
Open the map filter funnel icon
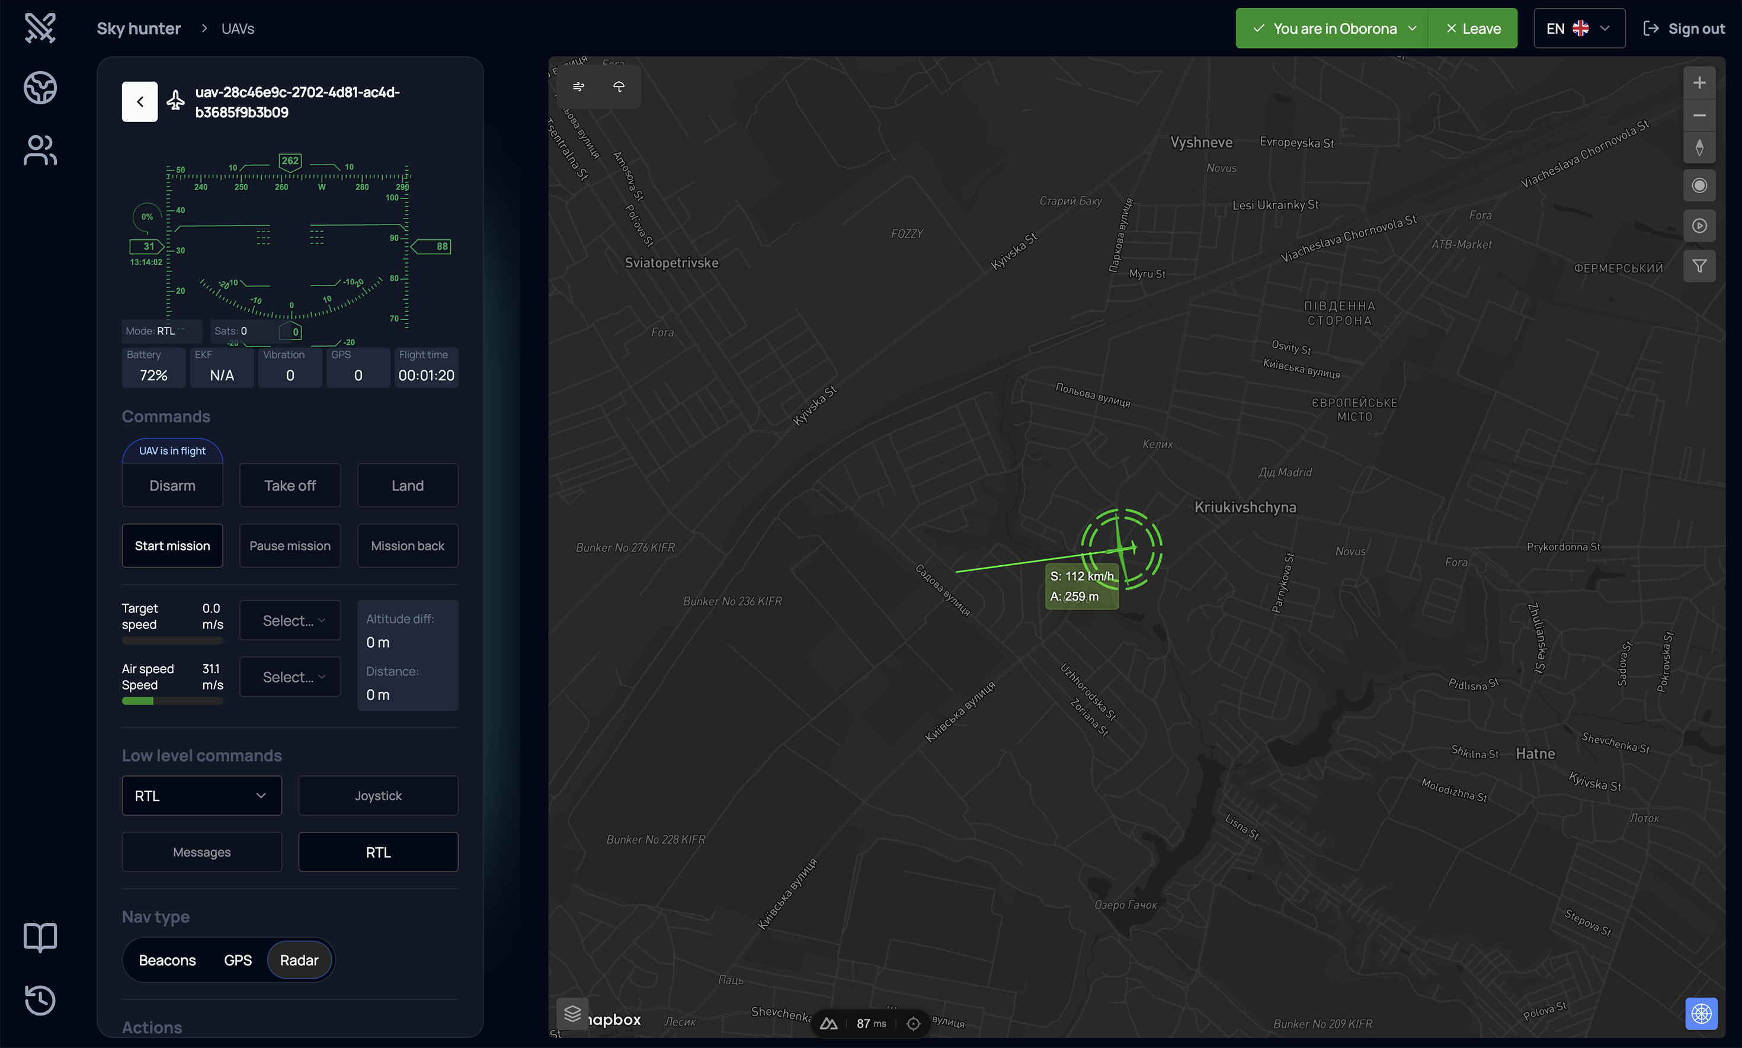click(1699, 266)
